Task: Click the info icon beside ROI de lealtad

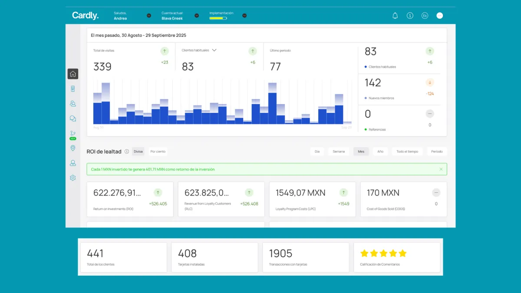Action: tap(127, 151)
